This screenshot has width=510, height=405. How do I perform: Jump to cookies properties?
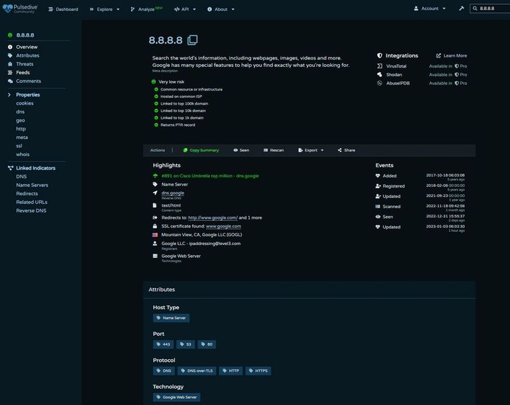point(25,103)
